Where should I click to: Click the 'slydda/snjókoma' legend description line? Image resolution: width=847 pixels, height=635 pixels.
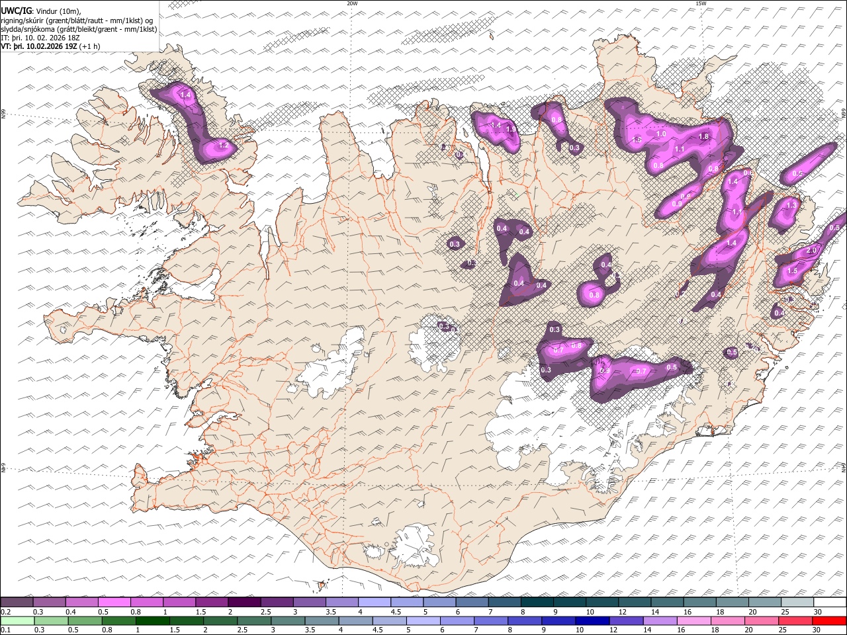[x=79, y=28]
